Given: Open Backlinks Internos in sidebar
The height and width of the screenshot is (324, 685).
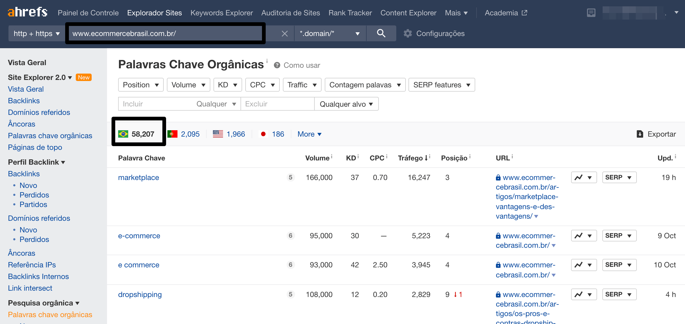Looking at the screenshot, I should (38, 276).
